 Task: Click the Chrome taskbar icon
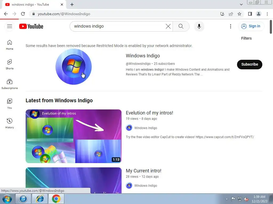click(56, 199)
